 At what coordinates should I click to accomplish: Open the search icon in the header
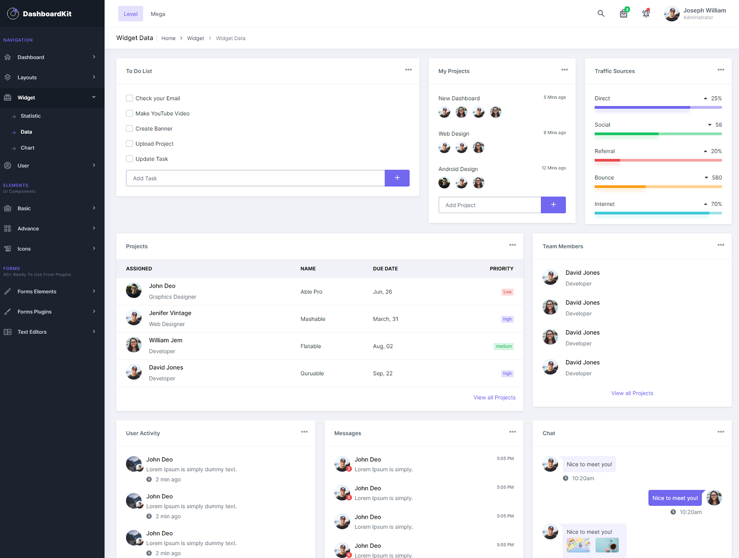601,13
